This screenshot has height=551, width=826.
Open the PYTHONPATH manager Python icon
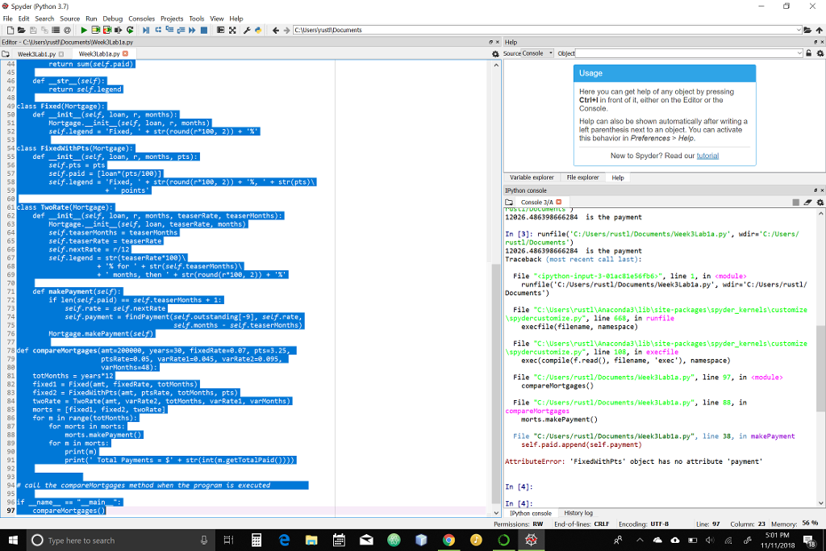point(259,30)
